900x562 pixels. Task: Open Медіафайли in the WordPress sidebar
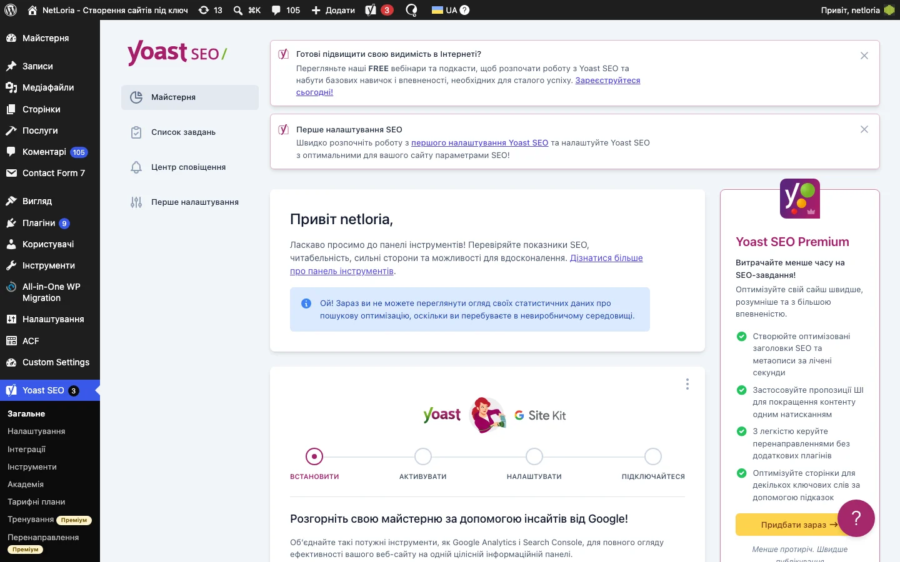point(50,87)
